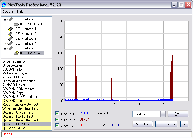Viewport: 193px width, 138px height.
Task: Click the IDE Interface 4 chip icon
Action: tap(11, 43)
